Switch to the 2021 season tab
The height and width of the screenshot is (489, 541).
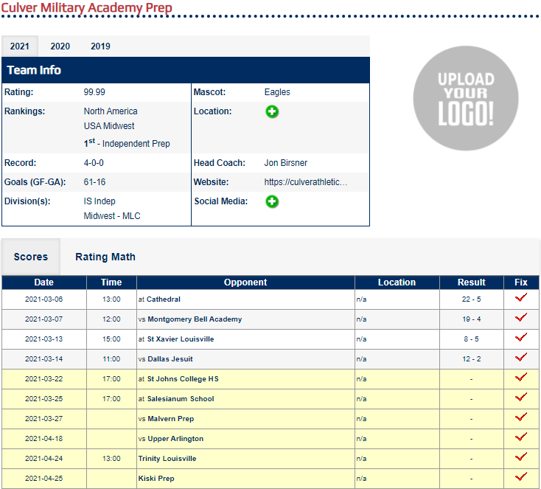coord(20,46)
